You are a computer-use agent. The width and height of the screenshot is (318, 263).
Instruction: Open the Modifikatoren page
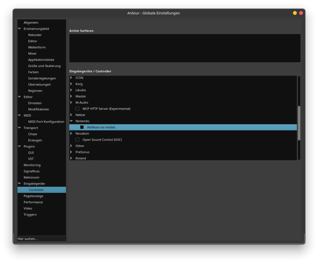pos(39,109)
